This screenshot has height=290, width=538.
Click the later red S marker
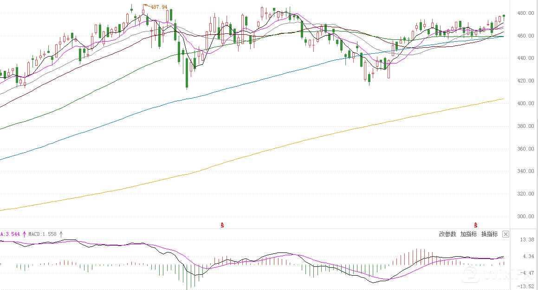tap(475, 225)
